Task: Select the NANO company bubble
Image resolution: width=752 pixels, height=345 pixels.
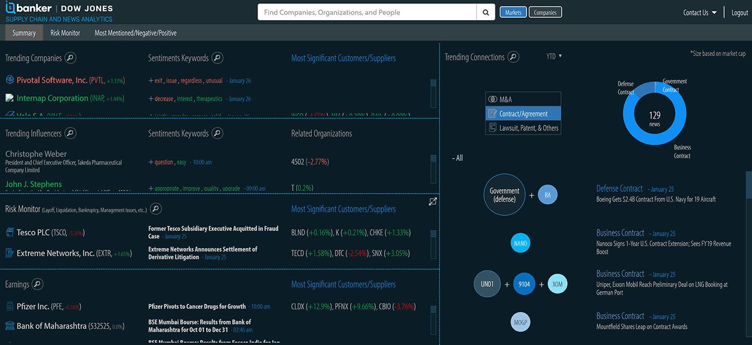Action: (x=520, y=243)
